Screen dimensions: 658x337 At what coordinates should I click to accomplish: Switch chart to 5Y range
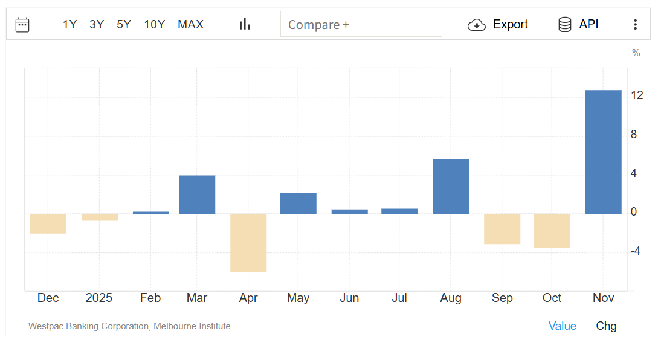click(x=124, y=25)
